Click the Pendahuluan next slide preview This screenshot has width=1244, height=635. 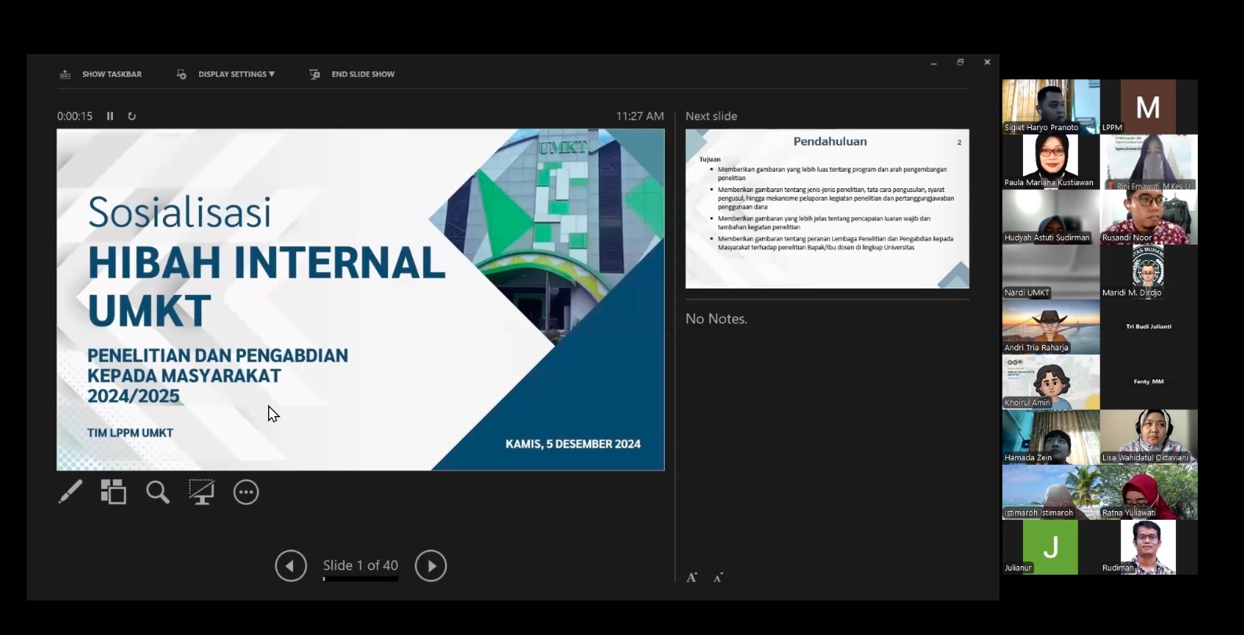click(x=827, y=209)
